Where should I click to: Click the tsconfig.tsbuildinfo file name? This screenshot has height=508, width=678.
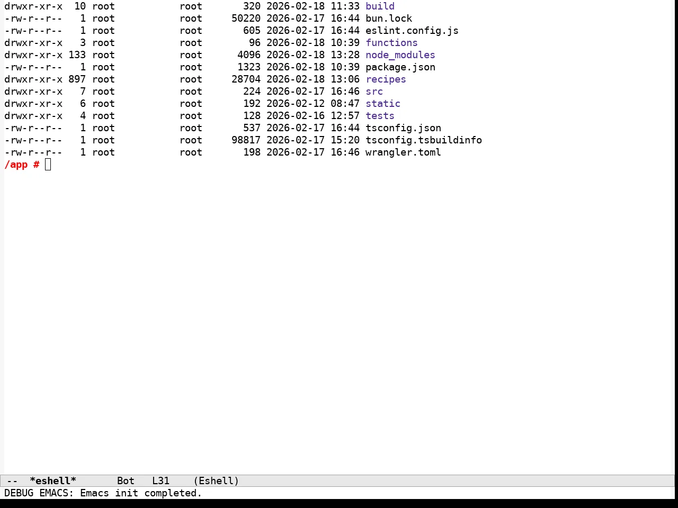tap(424, 140)
